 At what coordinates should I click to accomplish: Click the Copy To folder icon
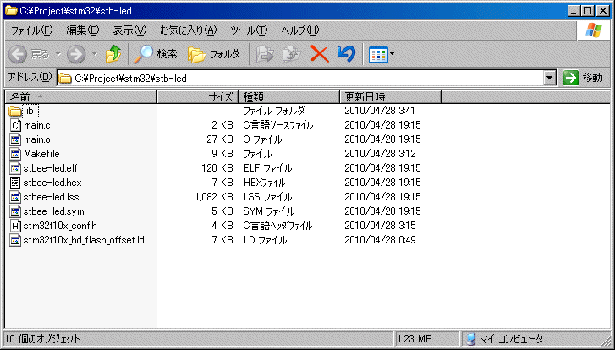(292, 54)
